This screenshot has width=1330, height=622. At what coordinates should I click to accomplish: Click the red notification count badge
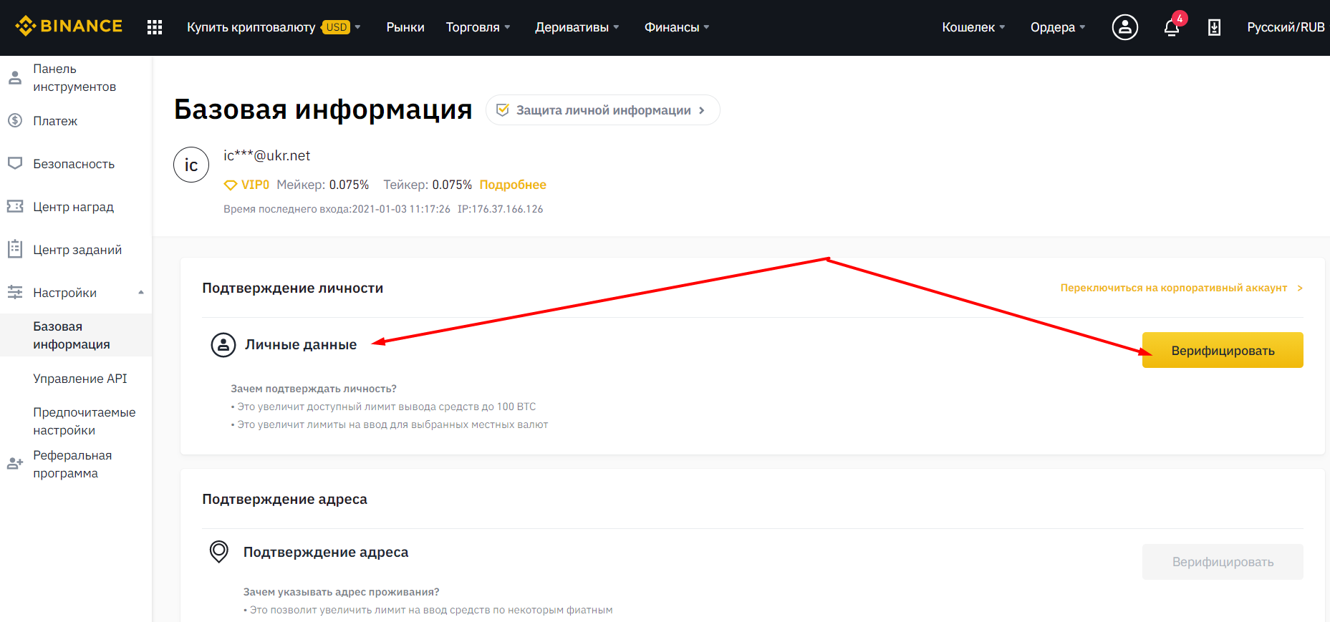click(x=1180, y=19)
